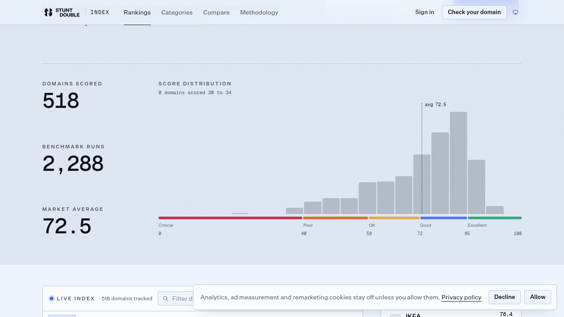Click the "MARKET AVERAGE" label

click(73, 209)
